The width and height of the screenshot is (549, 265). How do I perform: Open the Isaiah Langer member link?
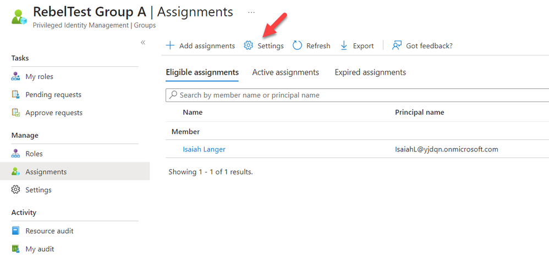coord(204,149)
